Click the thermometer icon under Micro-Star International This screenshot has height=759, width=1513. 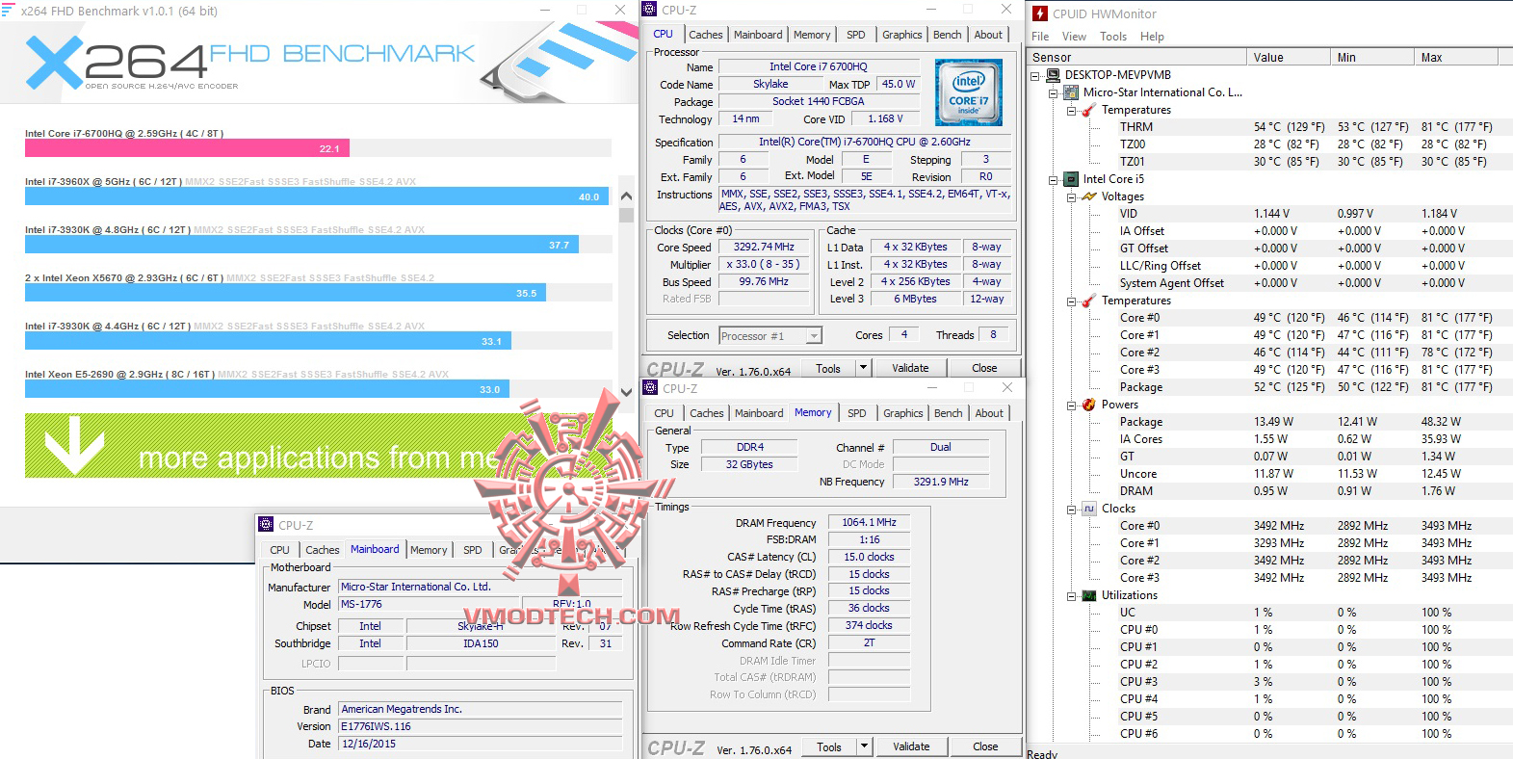pyautogui.click(x=1089, y=110)
